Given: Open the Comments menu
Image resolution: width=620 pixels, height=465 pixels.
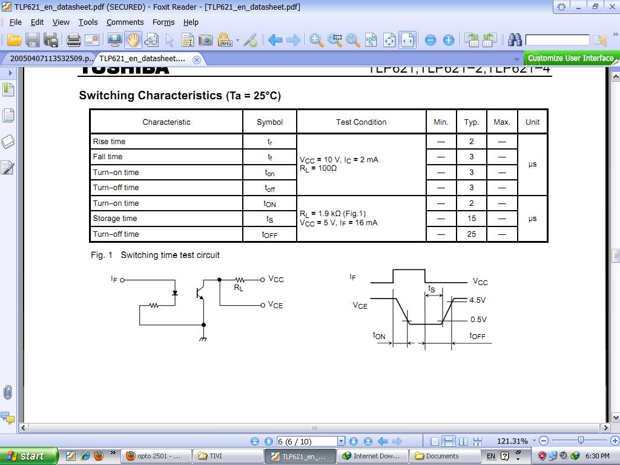Looking at the screenshot, I should point(125,22).
